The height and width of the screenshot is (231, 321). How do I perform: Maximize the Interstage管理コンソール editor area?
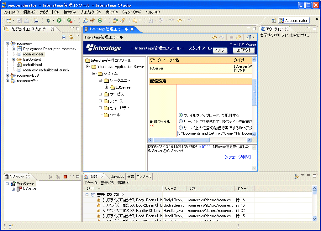254,28
